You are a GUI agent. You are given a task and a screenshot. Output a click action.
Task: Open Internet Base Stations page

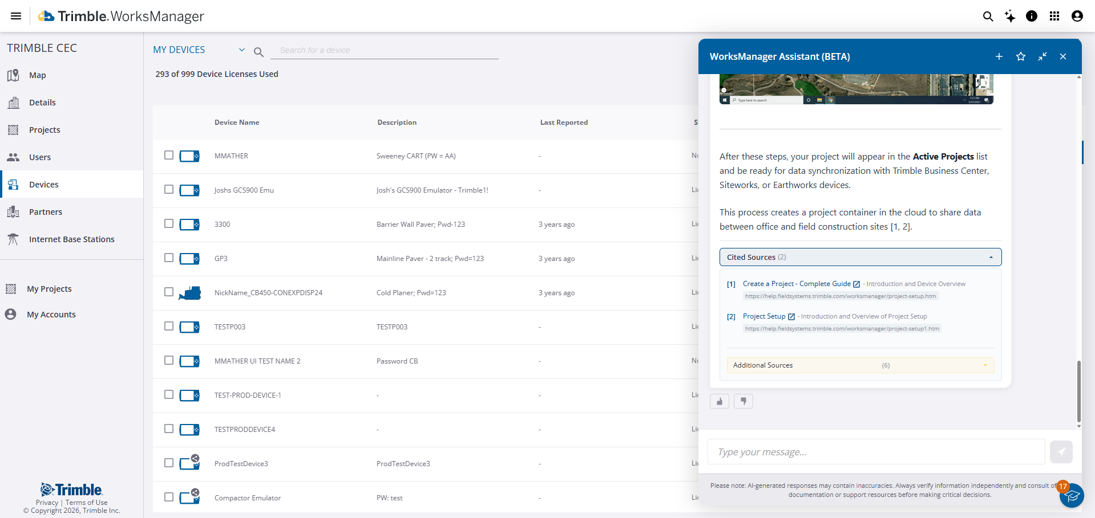click(x=71, y=239)
